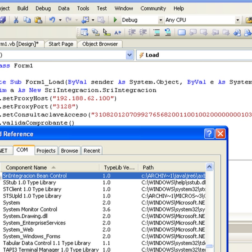Expand the class name dropdown arrow
The image size is (252, 252).
129,55
